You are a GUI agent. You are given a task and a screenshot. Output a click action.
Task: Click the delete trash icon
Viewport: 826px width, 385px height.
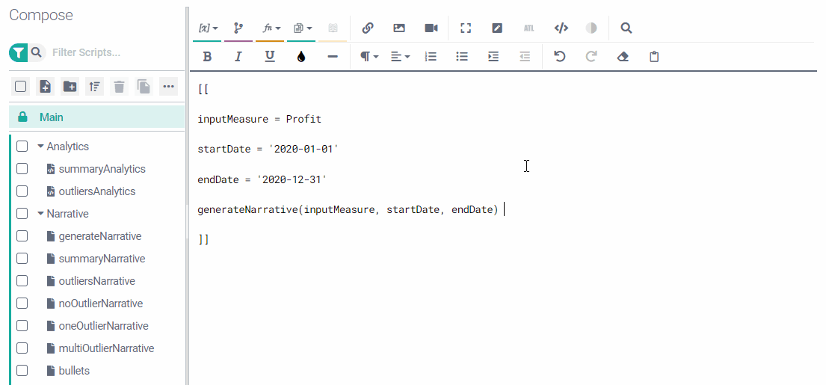pos(119,87)
